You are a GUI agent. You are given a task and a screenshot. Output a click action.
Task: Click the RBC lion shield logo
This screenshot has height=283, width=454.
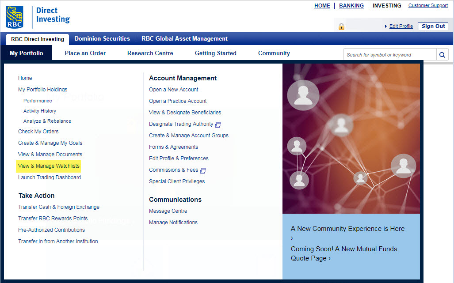click(15, 17)
